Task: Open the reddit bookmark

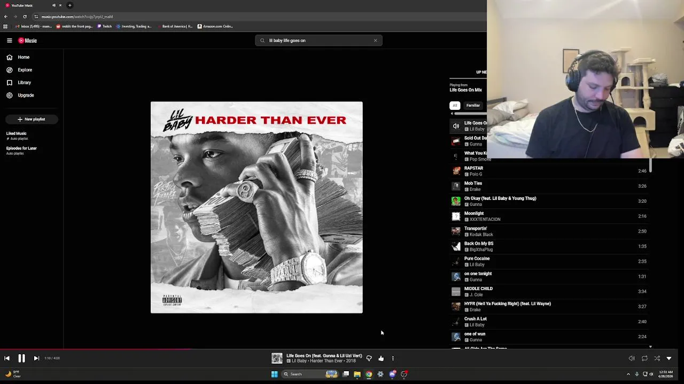Action: (x=74, y=26)
